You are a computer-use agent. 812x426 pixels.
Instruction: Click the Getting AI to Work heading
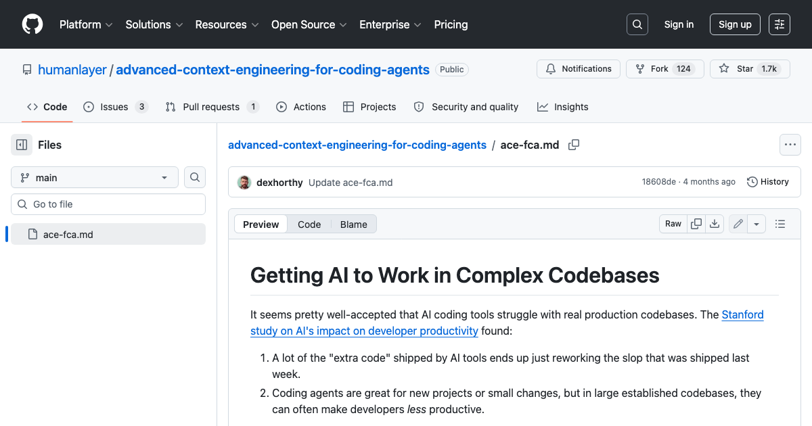[x=455, y=275]
